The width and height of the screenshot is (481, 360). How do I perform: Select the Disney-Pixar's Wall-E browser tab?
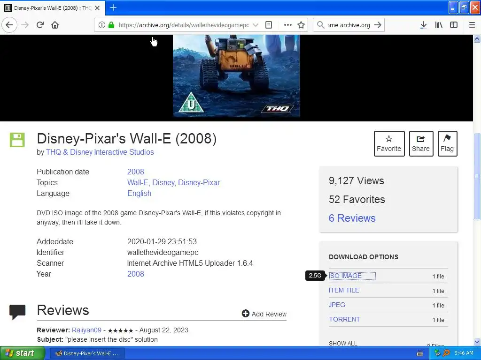click(53, 8)
